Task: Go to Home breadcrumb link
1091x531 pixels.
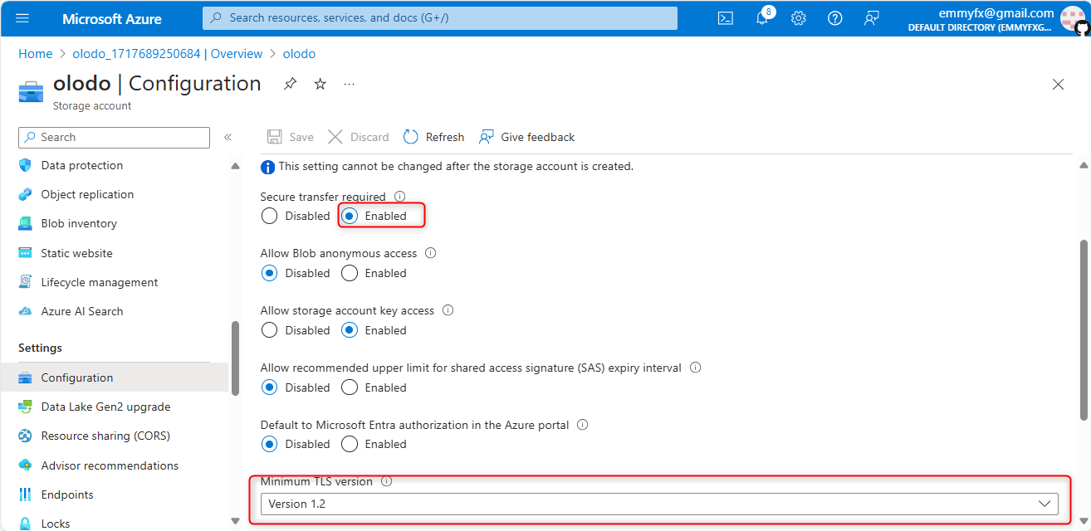Action: pos(35,53)
